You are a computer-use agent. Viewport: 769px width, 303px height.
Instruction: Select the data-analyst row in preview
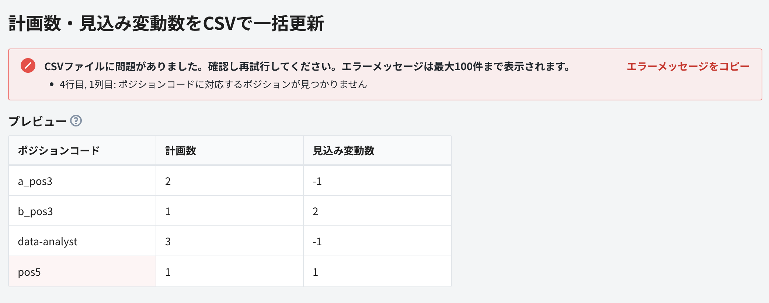48,241
